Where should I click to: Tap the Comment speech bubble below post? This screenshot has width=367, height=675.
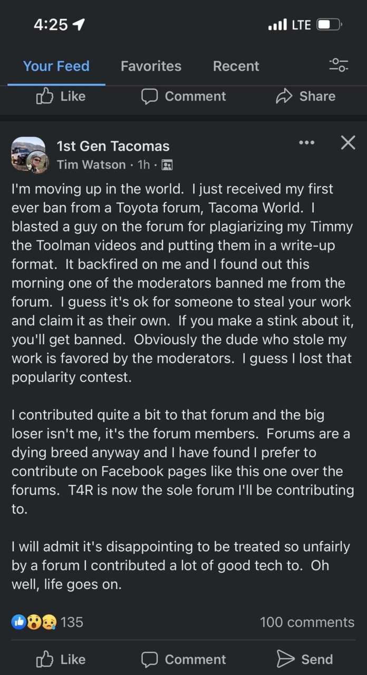(x=150, y=659)
